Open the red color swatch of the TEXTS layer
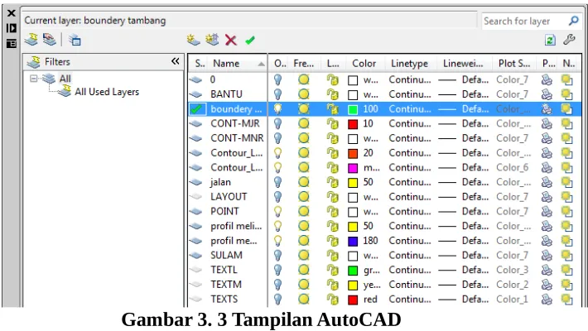588x331 pixels. coord(353,300)
